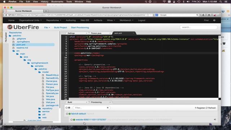Image resolution: width=231 pixels, height=130 pixels.
Task: Click the UberFire search field
Action: click(199, 27)
